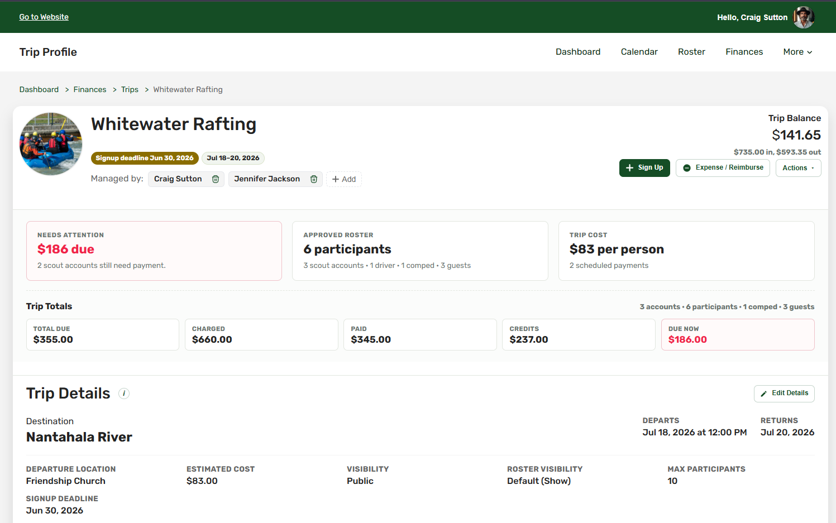Follow the Go to Website link
836x523 pixels.
point(44,17)
